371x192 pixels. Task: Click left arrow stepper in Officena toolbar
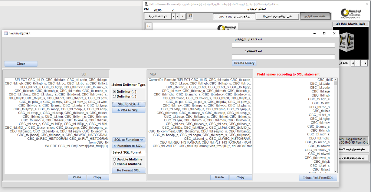coord(174,17)
